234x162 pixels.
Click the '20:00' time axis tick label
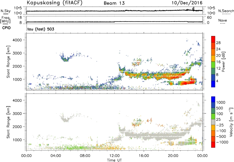(173, 156)
